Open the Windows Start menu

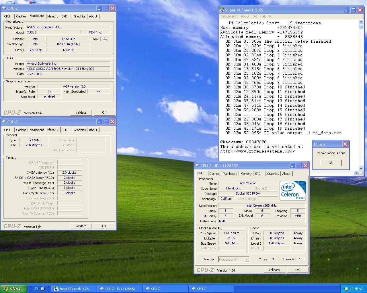pyautogui.click(x=14, y=289)
